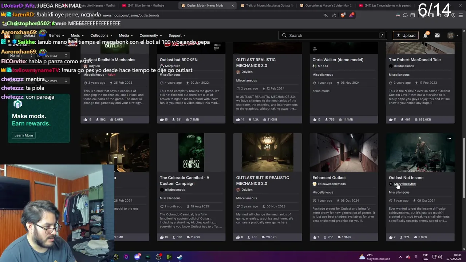466x262 pixels.
Task: Open author epicawesomemods profile link
Action: 331,184
